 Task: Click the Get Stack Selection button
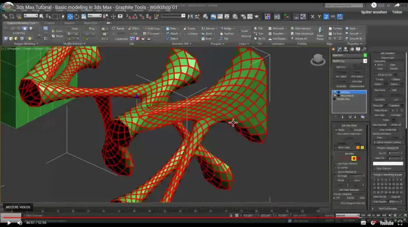[x=349, y=190]
